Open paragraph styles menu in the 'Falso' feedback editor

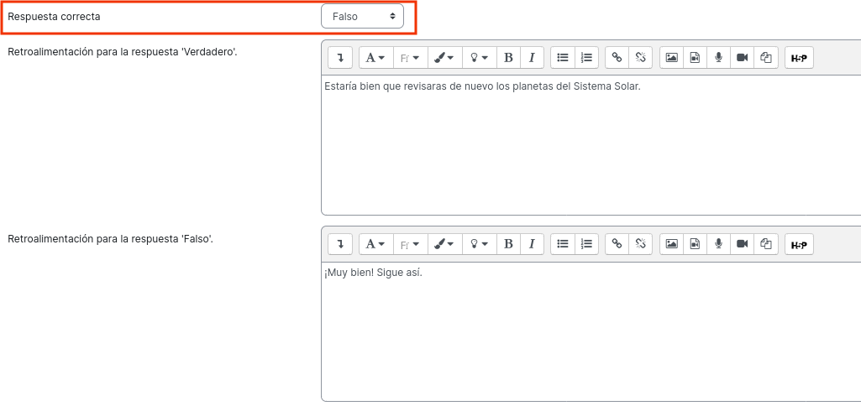(x=376, y=244)
